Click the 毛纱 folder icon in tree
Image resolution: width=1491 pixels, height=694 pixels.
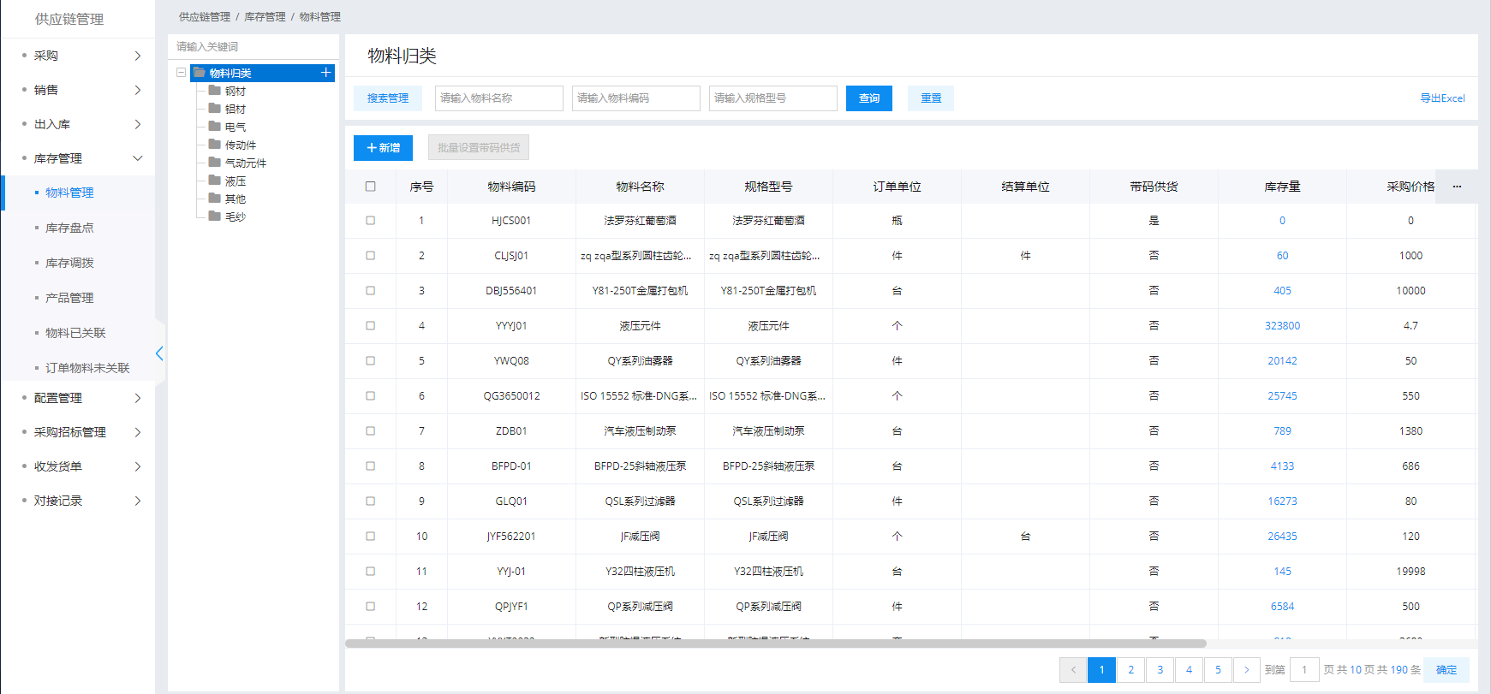click(215, 217)
